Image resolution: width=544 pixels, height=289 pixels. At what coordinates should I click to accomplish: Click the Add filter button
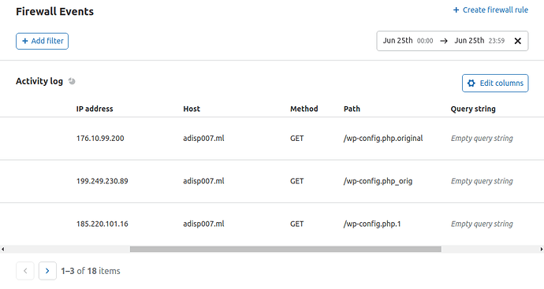42,41
